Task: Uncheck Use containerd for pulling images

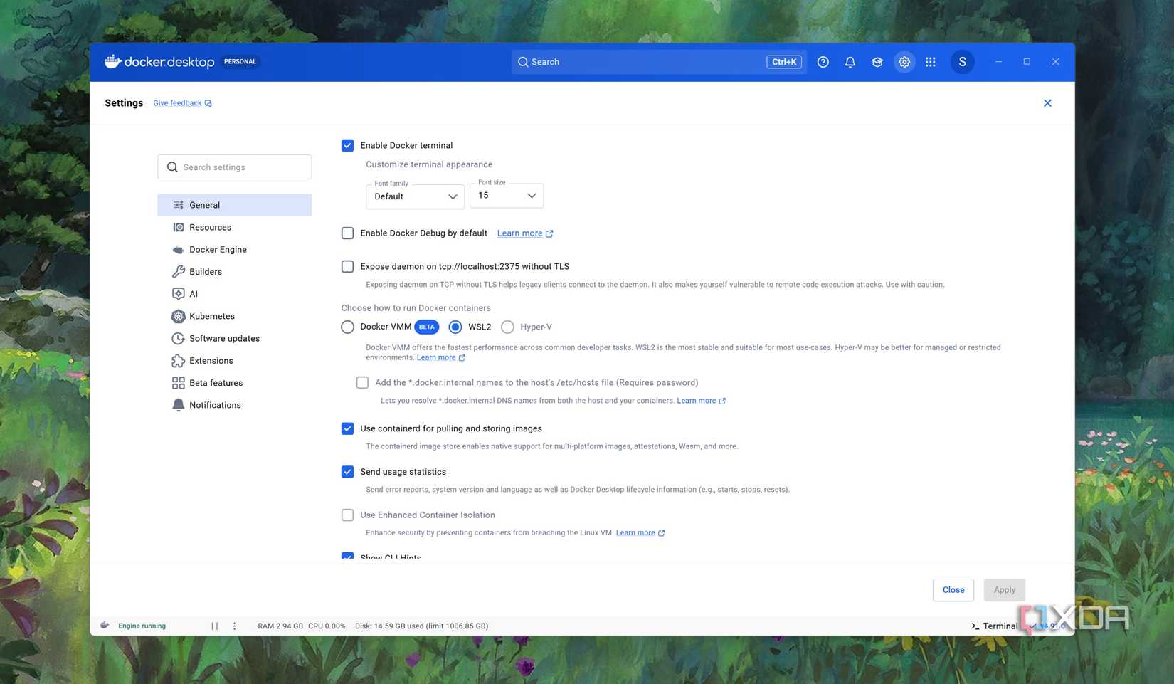Action: [x=347, y=428]
